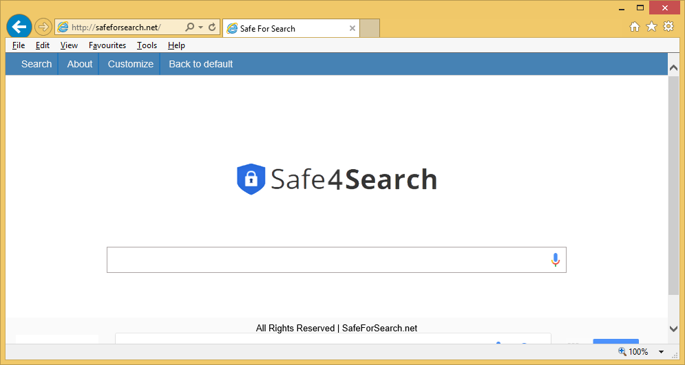Click the scrollbar down arrow
Viewport: 685px width, 365px height.
(x=673, y=329)
